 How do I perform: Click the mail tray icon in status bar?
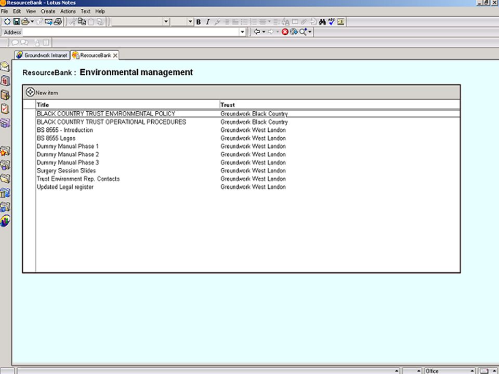pos(484,371)
